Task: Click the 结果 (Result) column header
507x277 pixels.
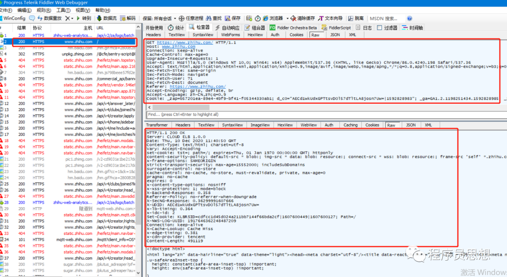Action: (x=22, y=28)
